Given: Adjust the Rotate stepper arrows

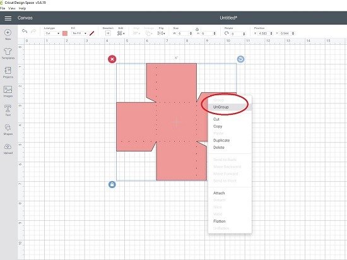Looking at the screenshot, I should [x=244, y=33].
